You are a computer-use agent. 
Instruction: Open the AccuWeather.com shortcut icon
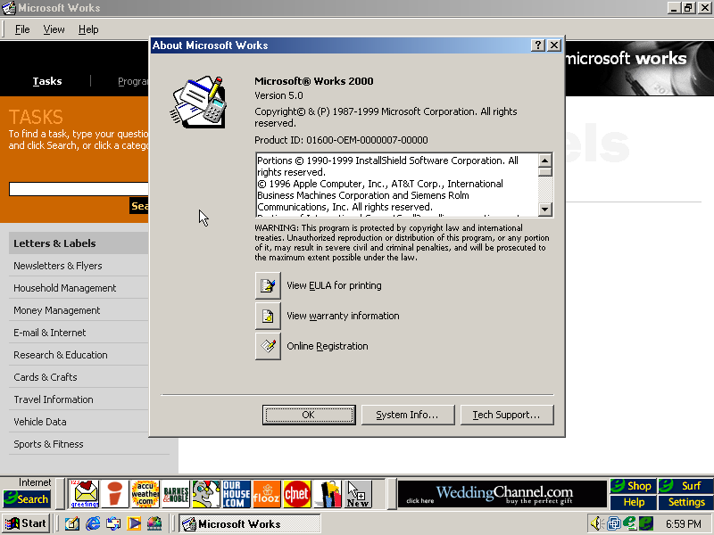(x=145, y=494)
